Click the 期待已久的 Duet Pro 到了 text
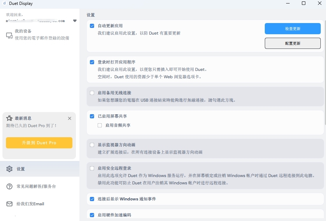 (x=31, y=126)
